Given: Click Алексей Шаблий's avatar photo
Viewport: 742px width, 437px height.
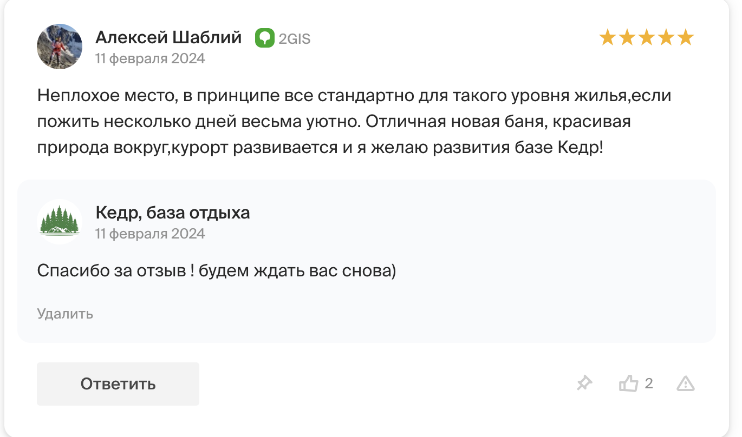Looking at the screenshot, I should [60, 47].
